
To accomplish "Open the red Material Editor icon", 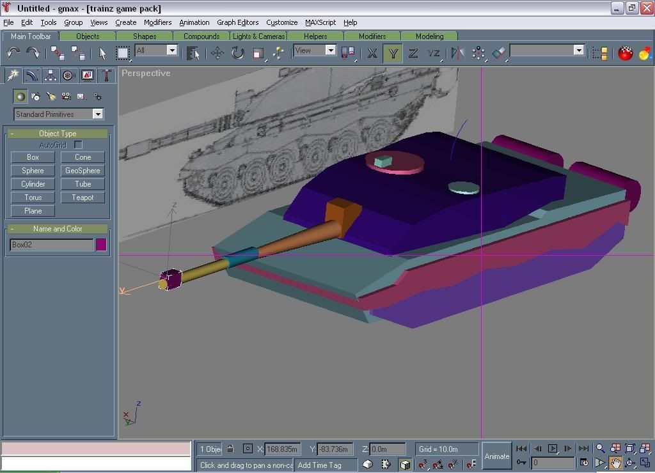I will point(625,53).
